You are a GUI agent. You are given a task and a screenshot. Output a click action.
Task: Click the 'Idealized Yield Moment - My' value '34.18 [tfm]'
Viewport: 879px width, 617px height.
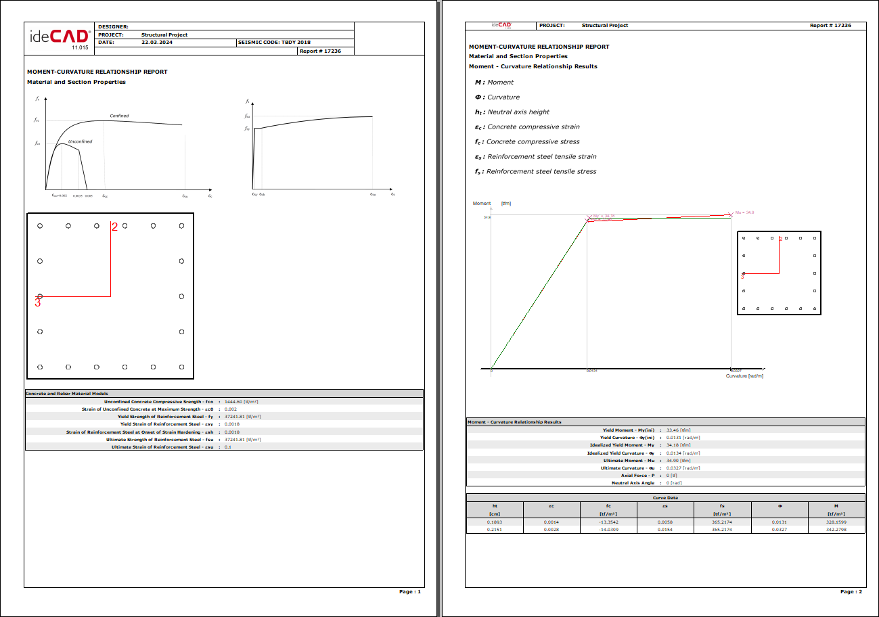click(x=679, y=445)
